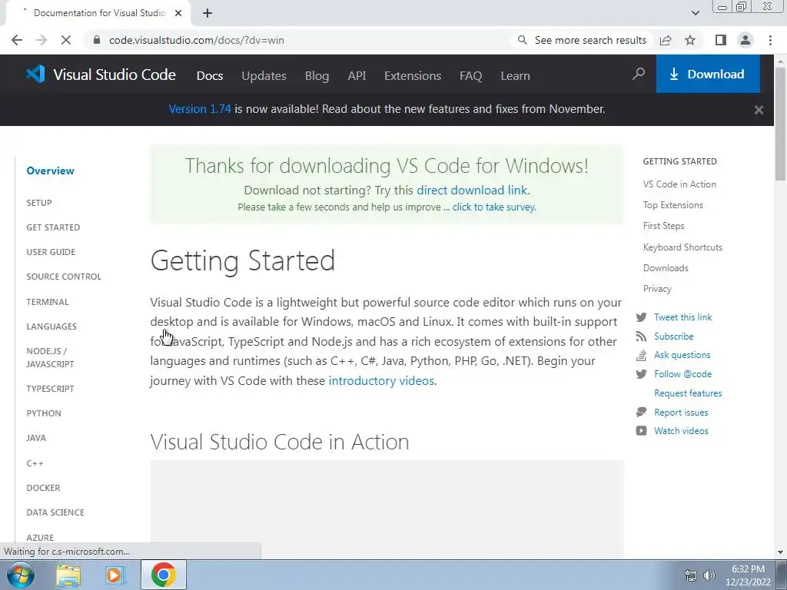Open the Updates navigation item
The width and height of the screenshot is (787, 590).
click(264, 76)
